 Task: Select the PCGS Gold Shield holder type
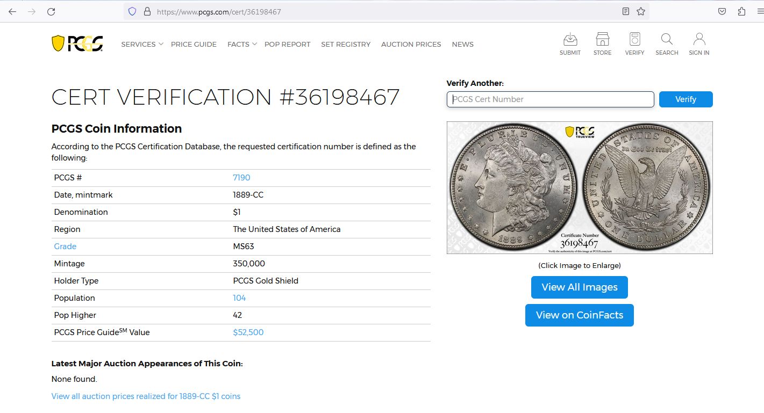click(266, 281)
